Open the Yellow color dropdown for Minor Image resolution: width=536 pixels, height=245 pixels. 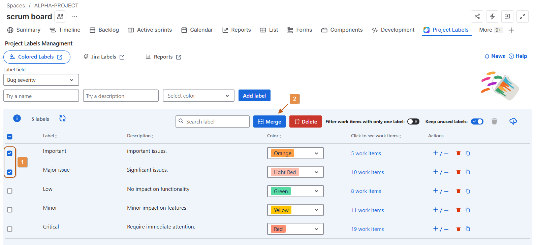[295, 210]
